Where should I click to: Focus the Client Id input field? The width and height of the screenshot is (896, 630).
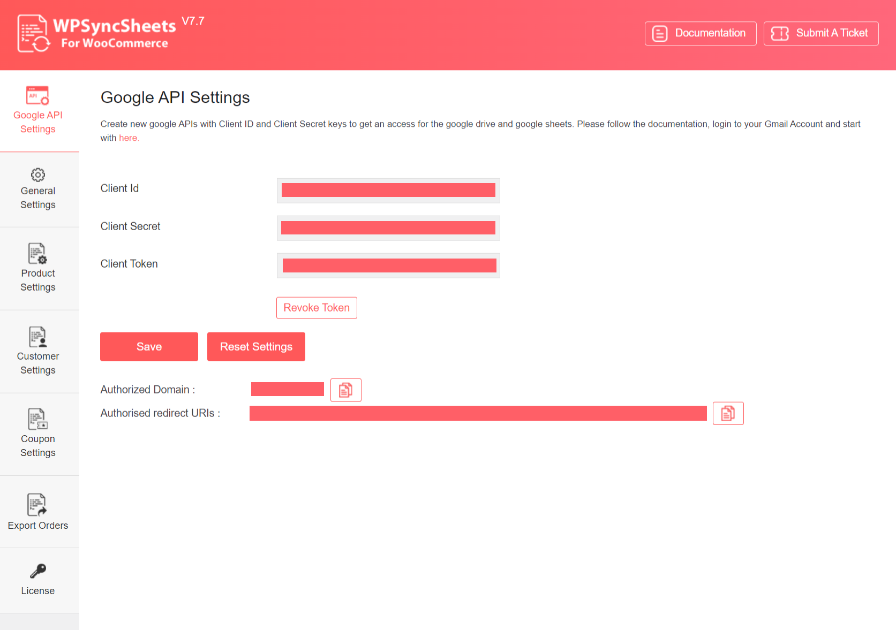(388, 191)
